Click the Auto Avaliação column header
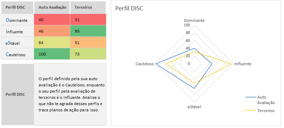 click(52, 7)
